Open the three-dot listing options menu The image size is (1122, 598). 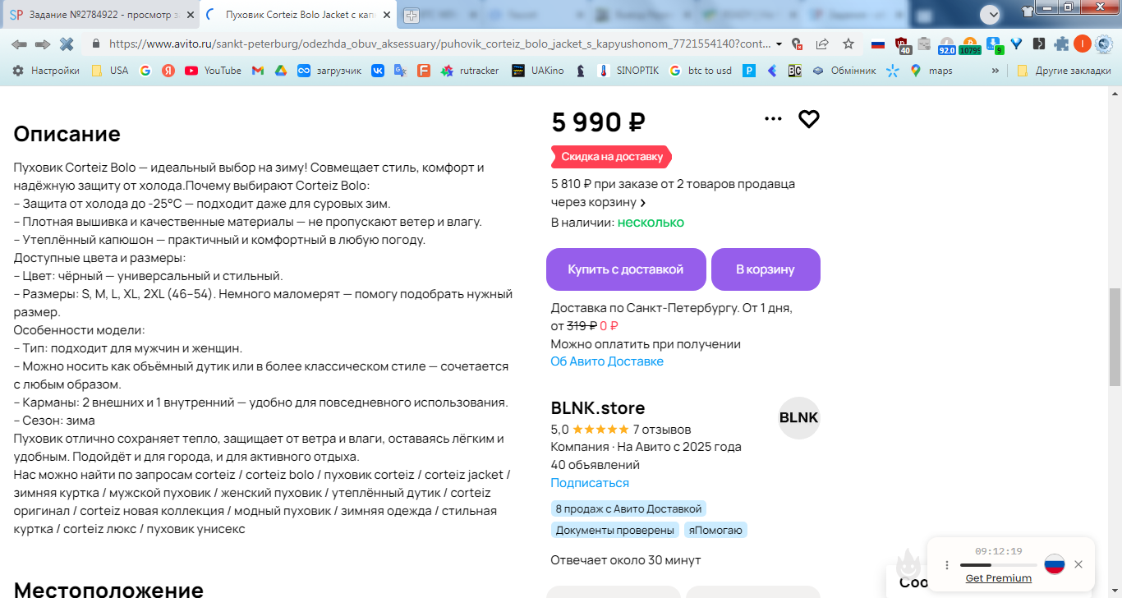pyautogui.click(x=773, y=119)
